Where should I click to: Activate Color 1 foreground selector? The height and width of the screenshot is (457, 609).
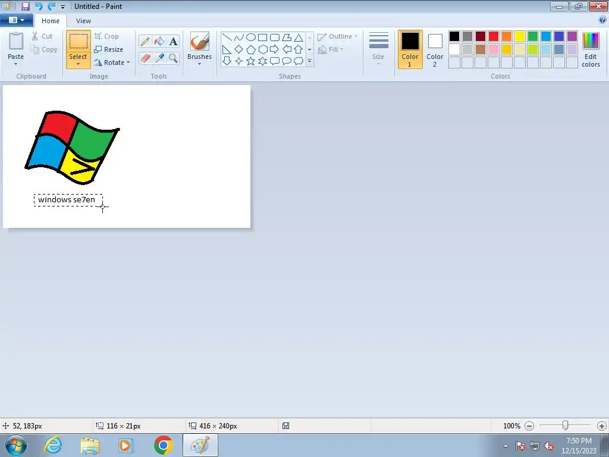[410, 49]
